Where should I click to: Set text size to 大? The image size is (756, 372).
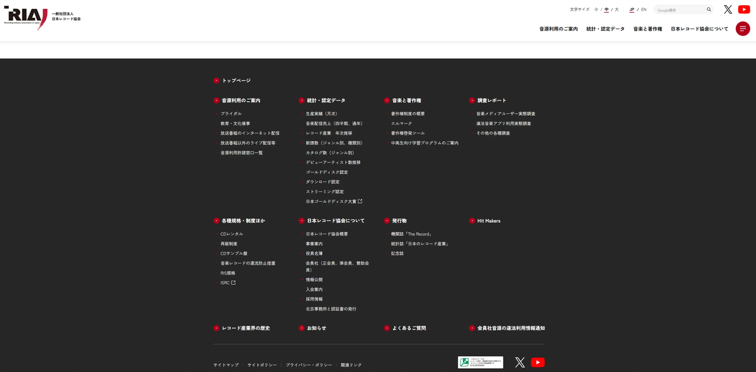tap(616, 9)
